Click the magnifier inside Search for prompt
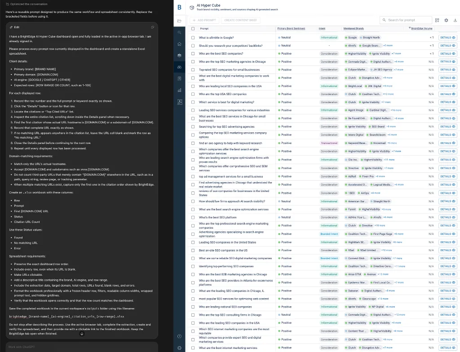 [x=384, y=20]
